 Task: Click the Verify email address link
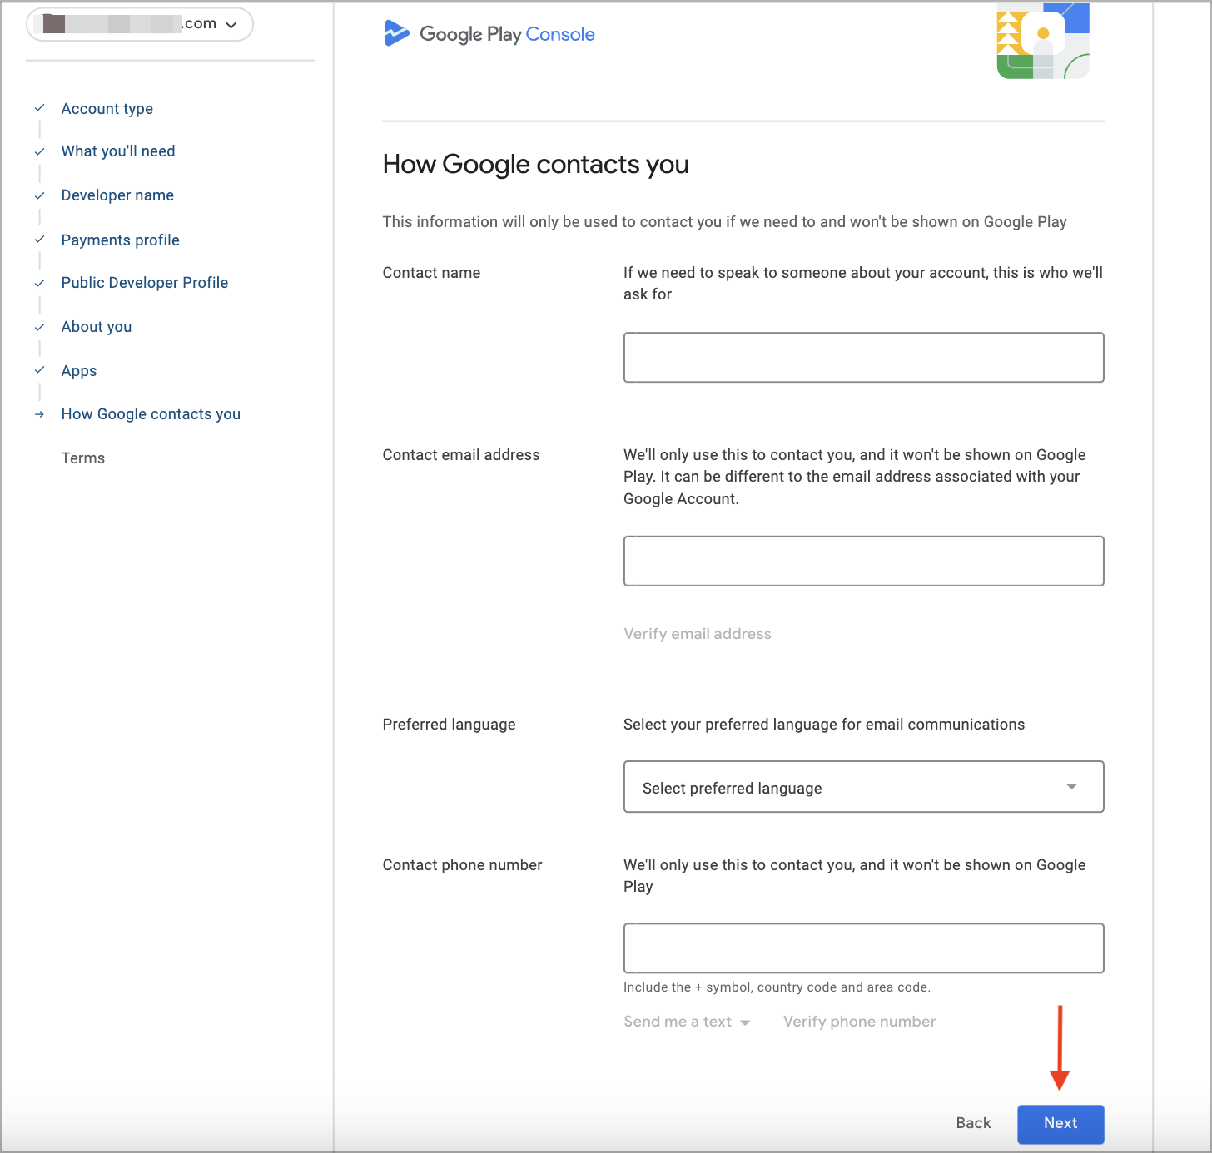(x=698, y=634)
